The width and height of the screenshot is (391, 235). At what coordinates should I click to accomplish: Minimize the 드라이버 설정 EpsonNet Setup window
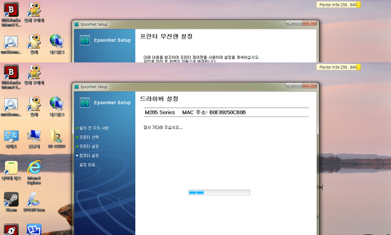[290, 86]
